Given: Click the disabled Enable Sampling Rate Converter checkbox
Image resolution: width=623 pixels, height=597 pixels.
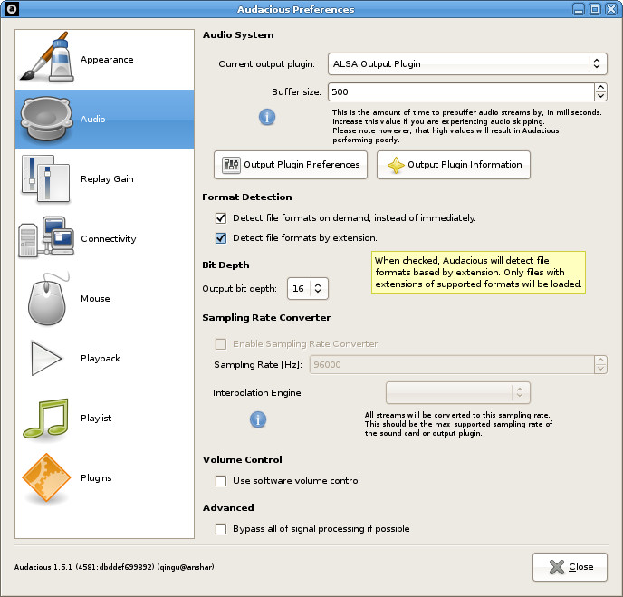Looking at the screenshot, I should tap(221, 344).
